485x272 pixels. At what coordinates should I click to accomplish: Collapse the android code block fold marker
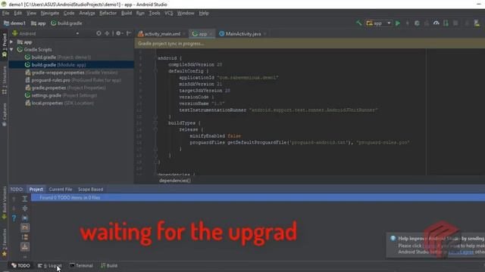point(155,58)
